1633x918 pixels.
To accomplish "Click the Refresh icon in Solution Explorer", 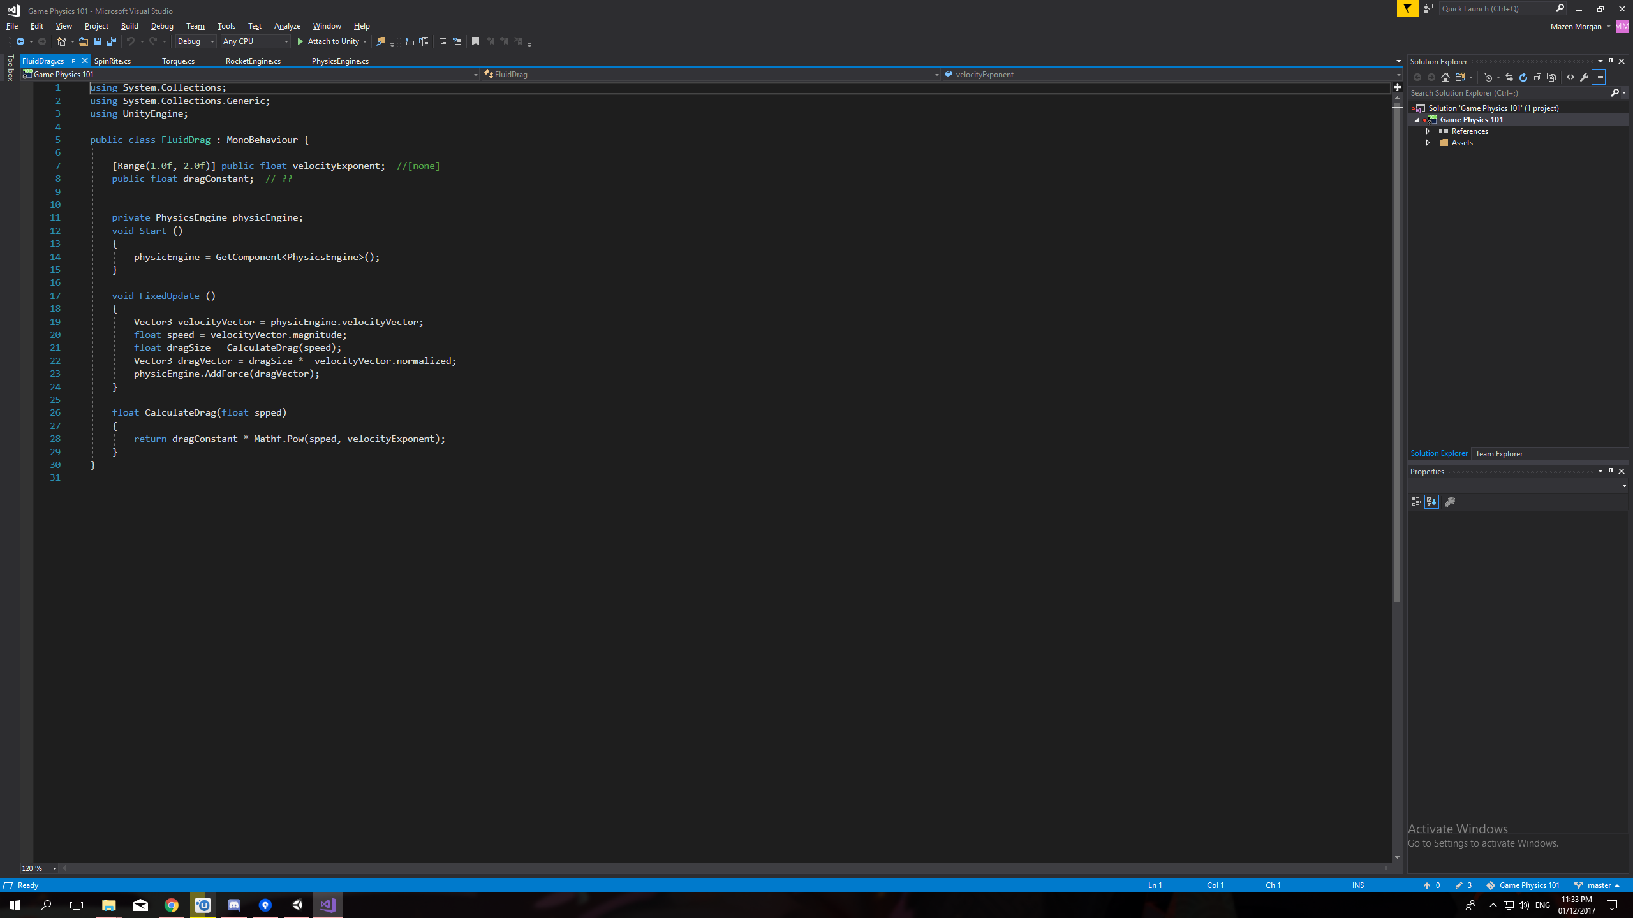I will pyautogui.click(x=1523, y=77).
